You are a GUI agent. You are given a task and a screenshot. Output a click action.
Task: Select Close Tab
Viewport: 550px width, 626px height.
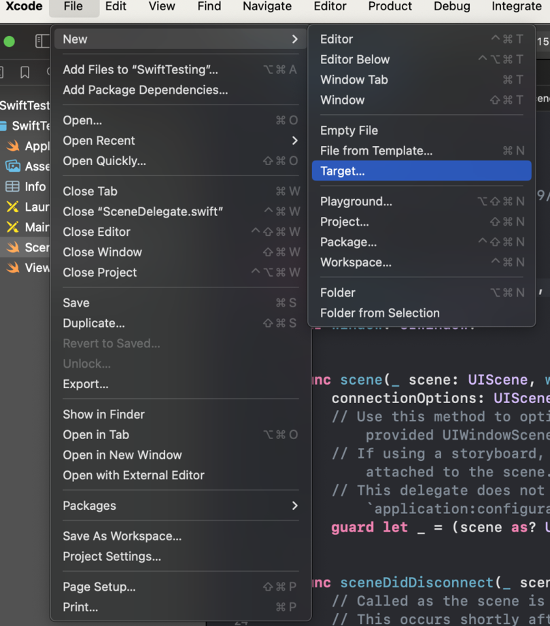click(x=181, y=191)
